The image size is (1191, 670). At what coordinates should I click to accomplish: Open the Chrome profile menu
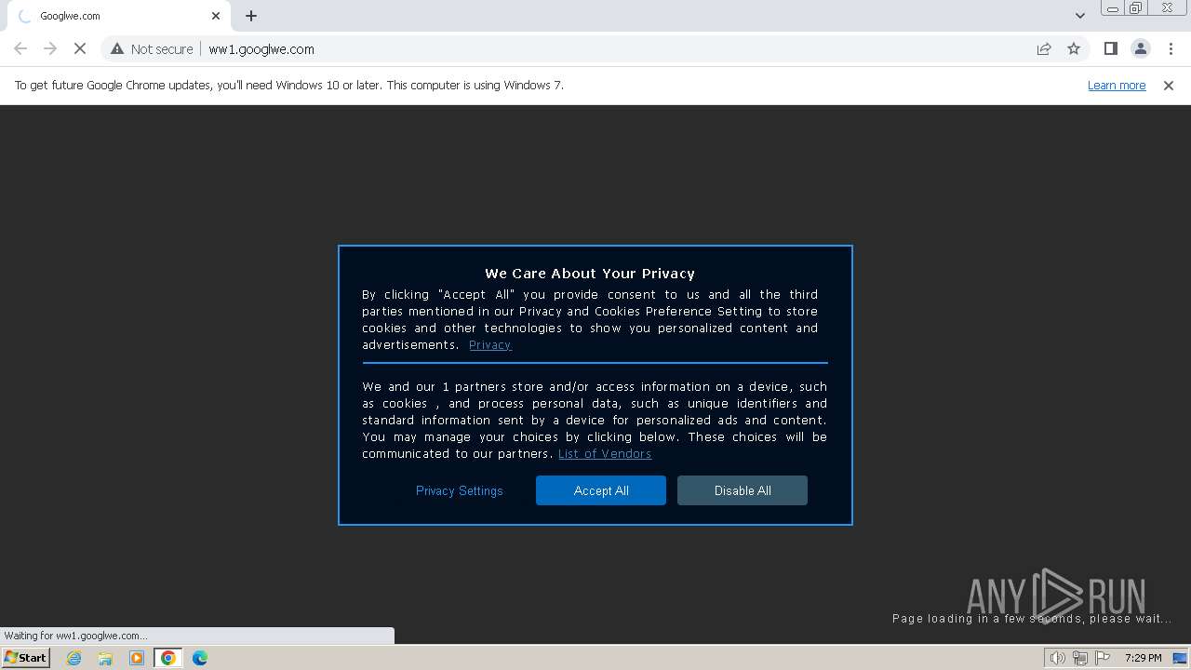(x=1140, y=48)
